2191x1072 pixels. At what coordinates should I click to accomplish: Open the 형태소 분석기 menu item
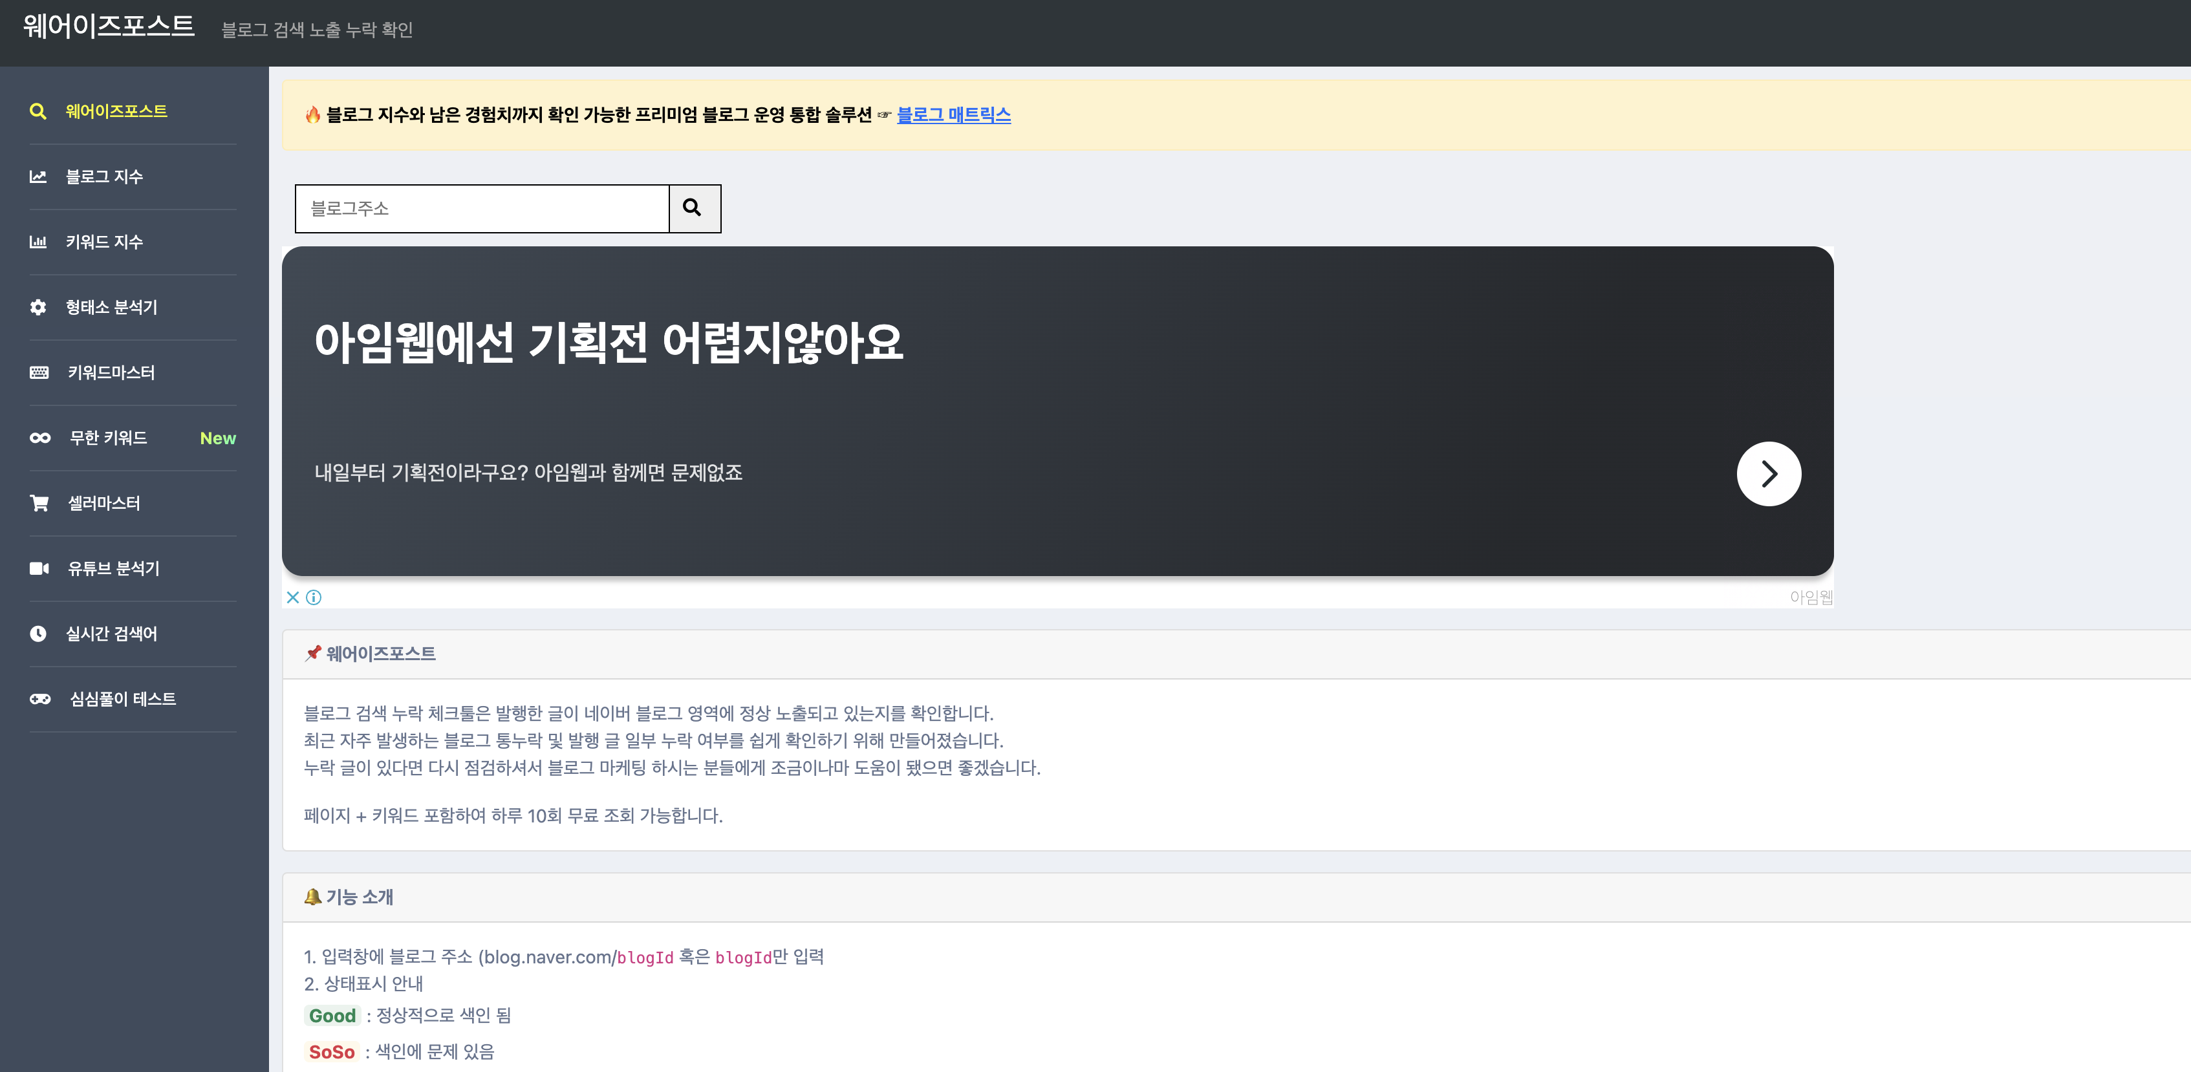coord(111,308)
